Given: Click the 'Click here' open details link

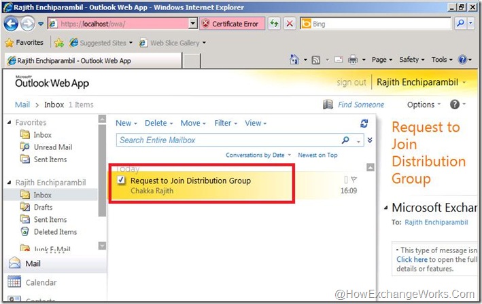Looking at the screenshot, I should [411, 259].
